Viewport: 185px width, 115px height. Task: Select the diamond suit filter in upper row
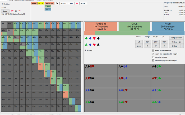tap(90, 38)
